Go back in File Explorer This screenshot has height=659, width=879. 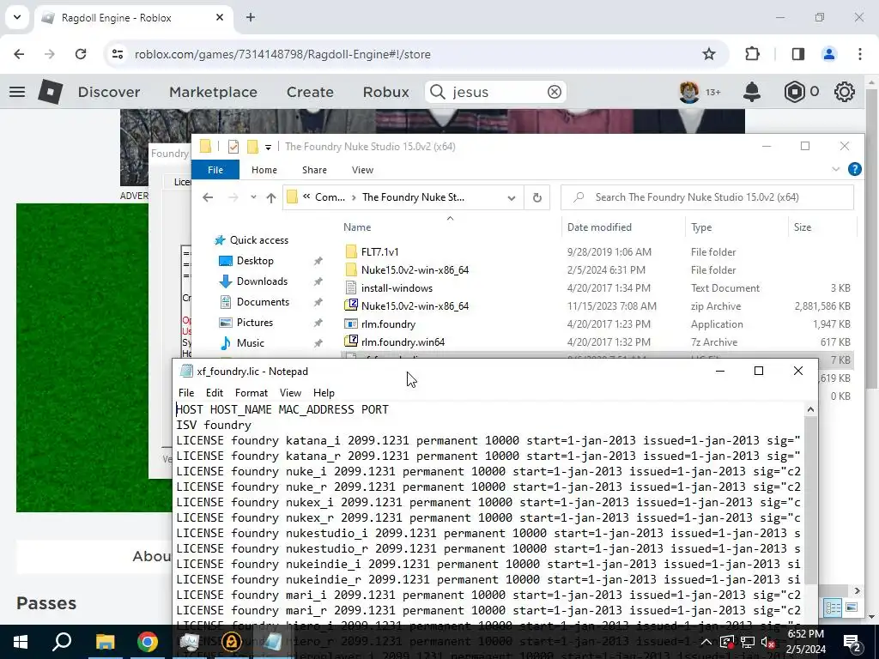(x=208, y=197)
